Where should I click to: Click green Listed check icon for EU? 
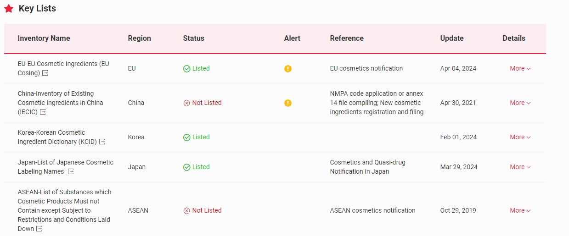coord(186,69)
